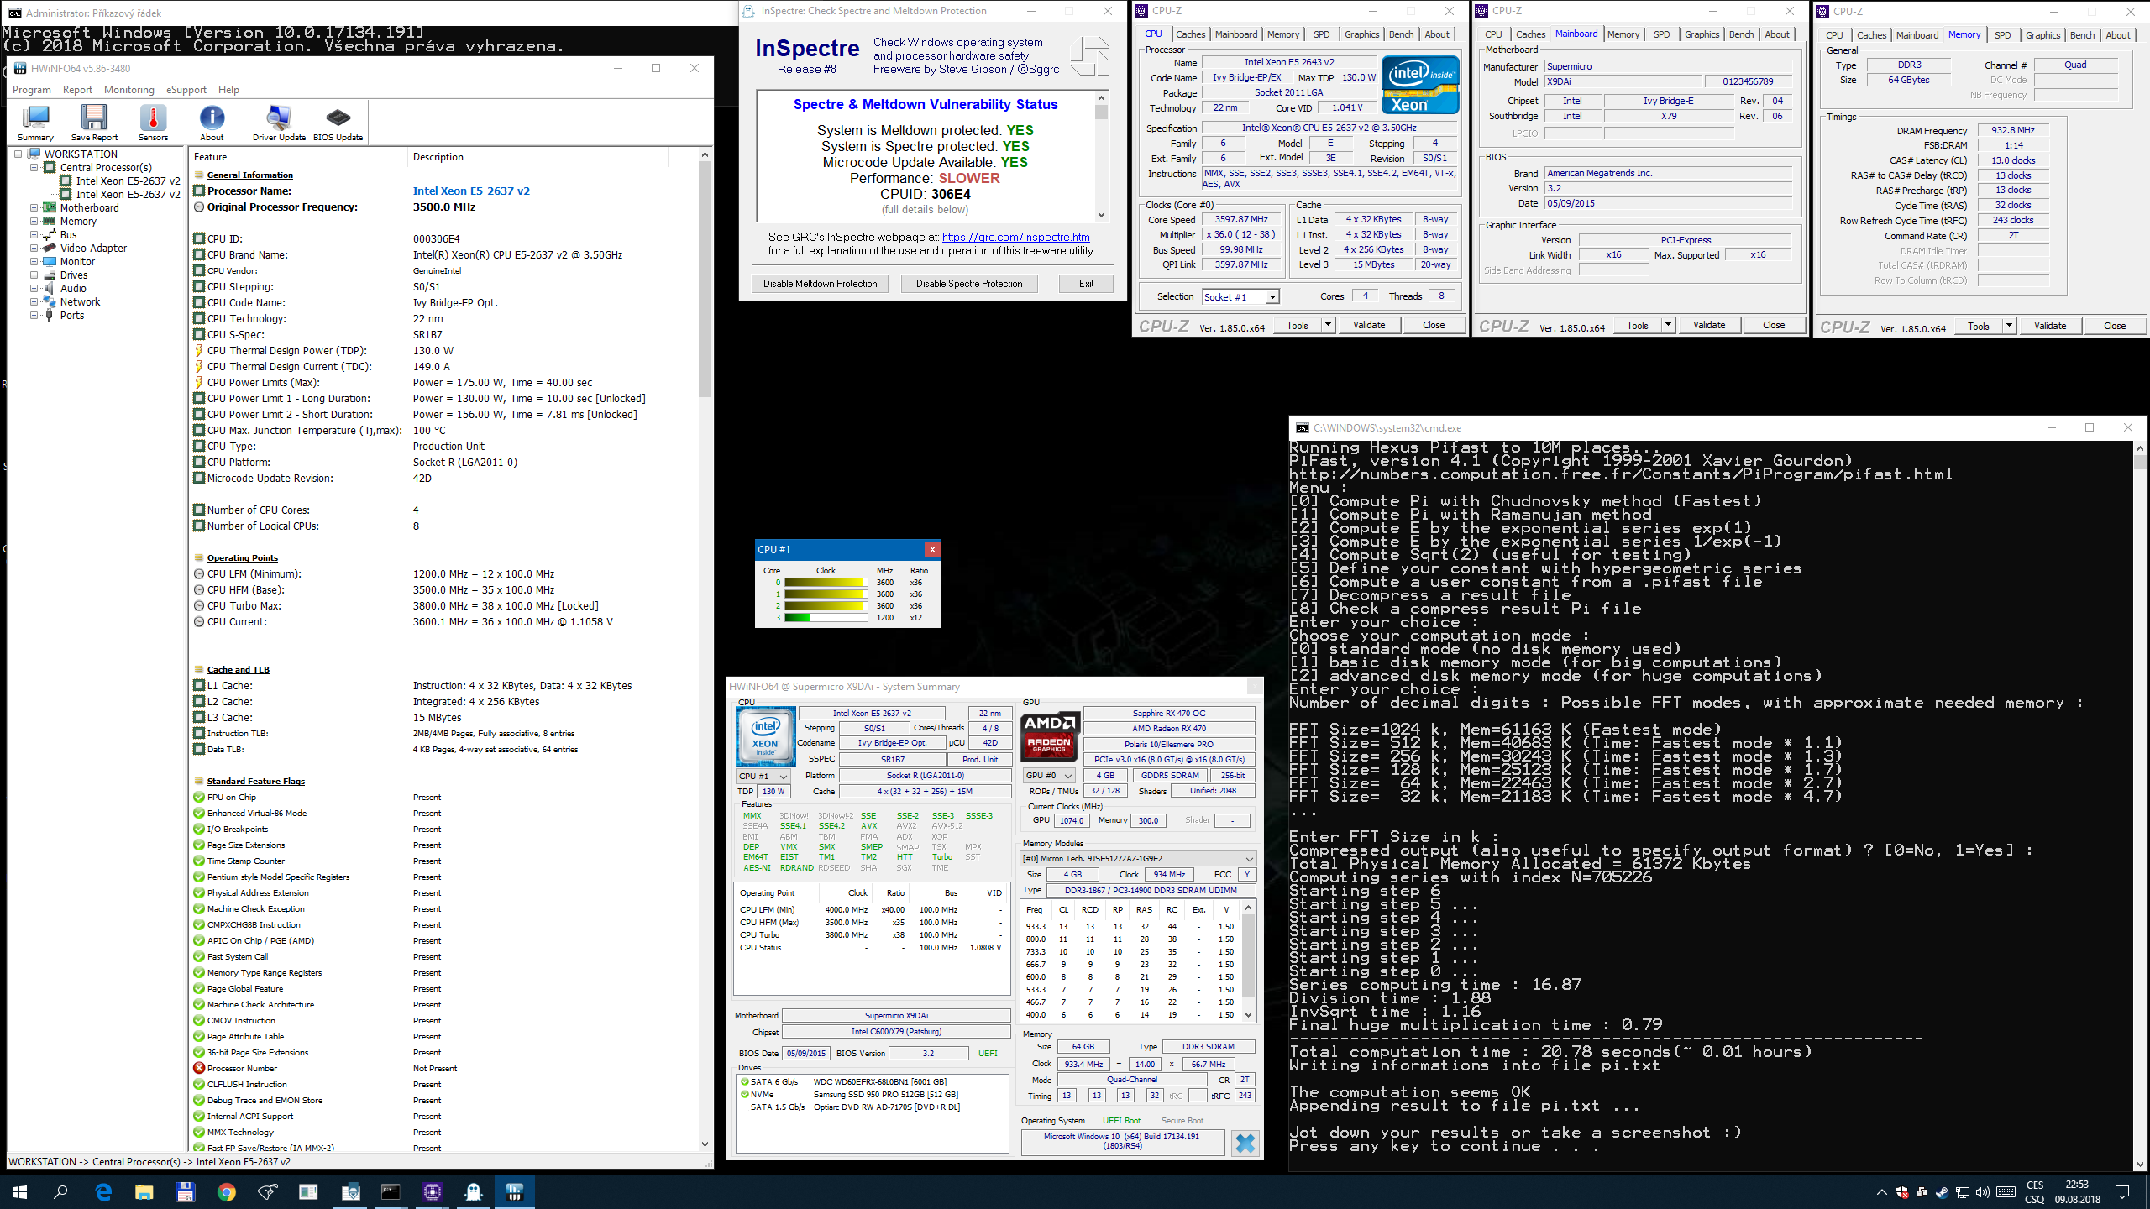Open Program menu in HWiNFO64
The width and height of the screenshot is (2150, 1209).
[x=32, y=90]
